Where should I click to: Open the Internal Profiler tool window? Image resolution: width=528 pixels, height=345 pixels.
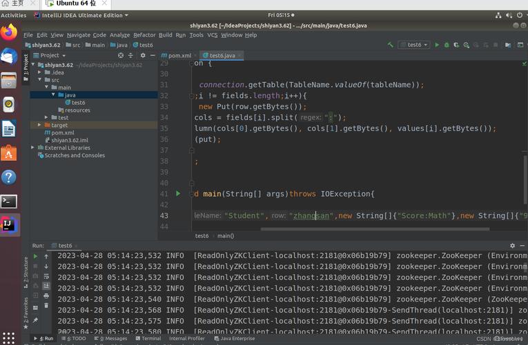click(x=187, y=339)
